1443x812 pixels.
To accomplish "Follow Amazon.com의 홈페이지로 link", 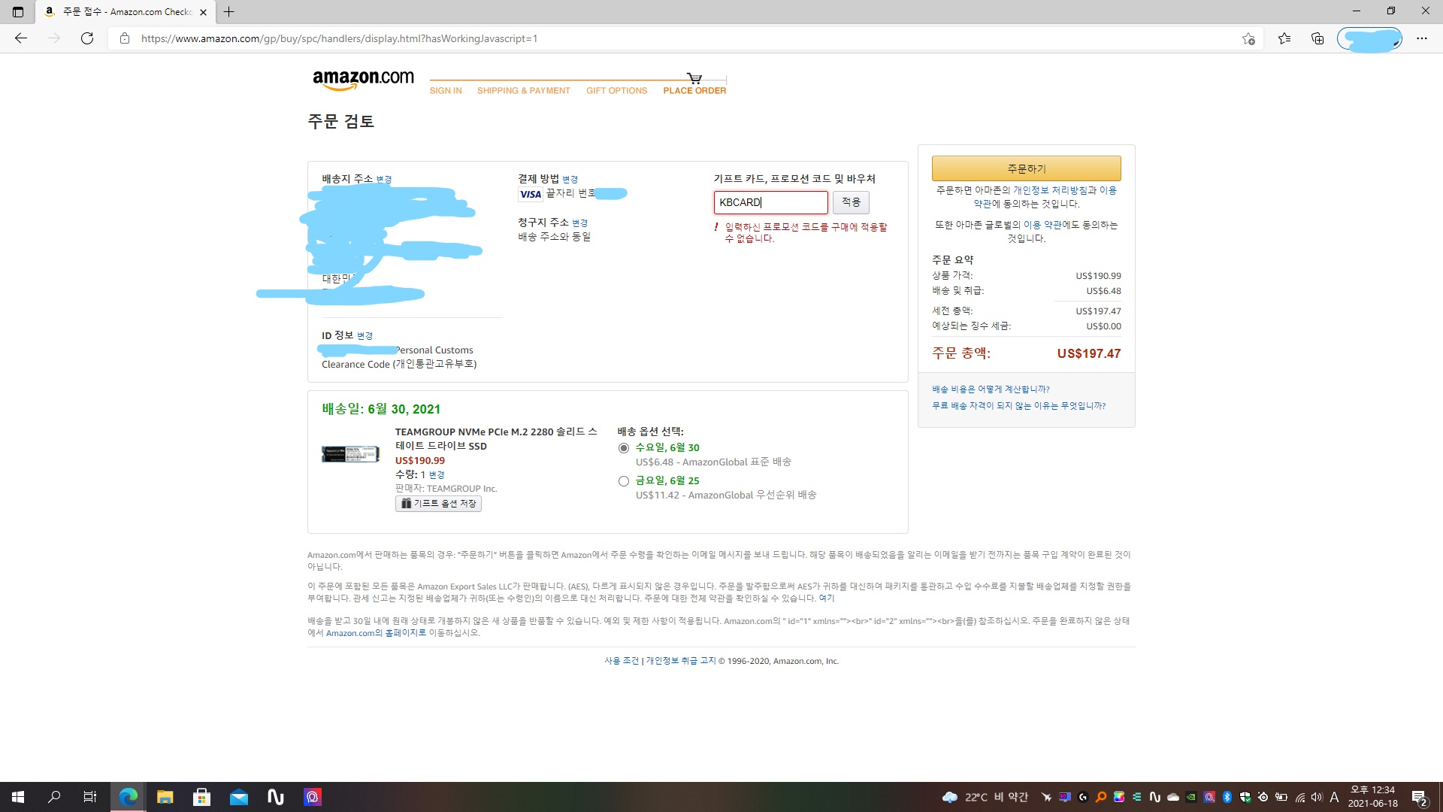I will click(x=376, y=633).
